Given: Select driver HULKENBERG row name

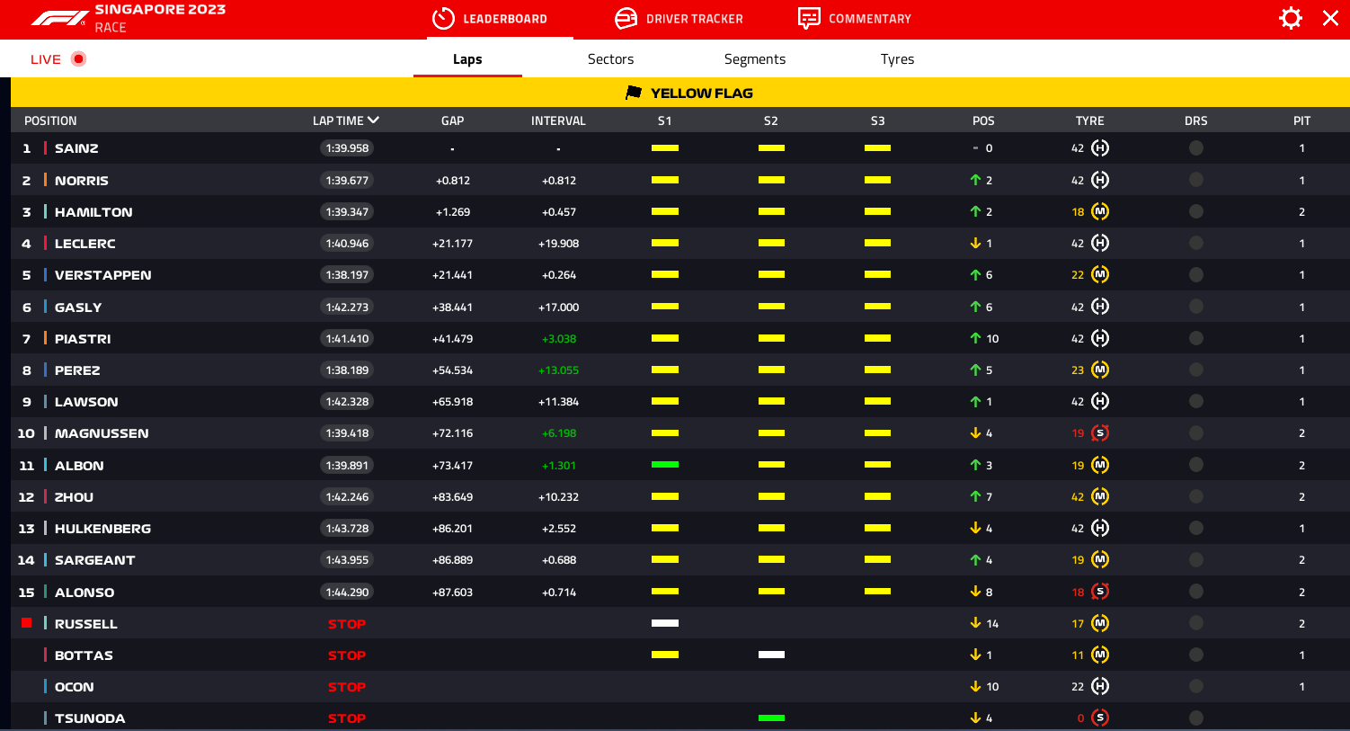Looking at the screenshot, I should [x=102, y=529].
